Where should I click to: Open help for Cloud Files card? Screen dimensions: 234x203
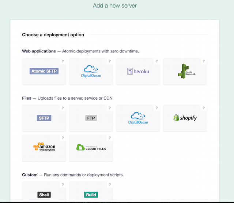(110, 138)
